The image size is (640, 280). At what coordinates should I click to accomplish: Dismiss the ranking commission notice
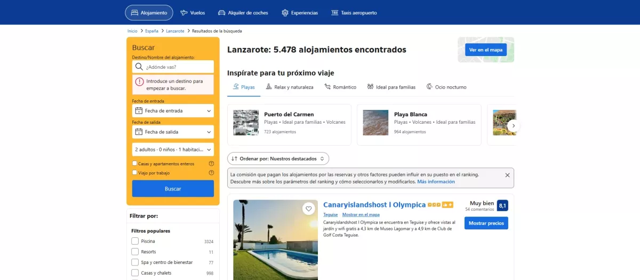[507, 175]
